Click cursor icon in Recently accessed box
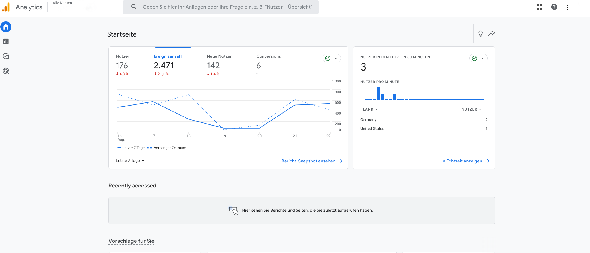The height and width of the screenshot is (253, 590). [x=233, y=211]
